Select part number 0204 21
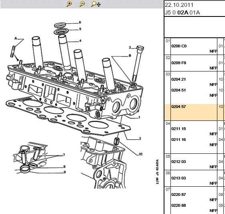The height and width of the screenshot is (214, 225). coord(178,79)
